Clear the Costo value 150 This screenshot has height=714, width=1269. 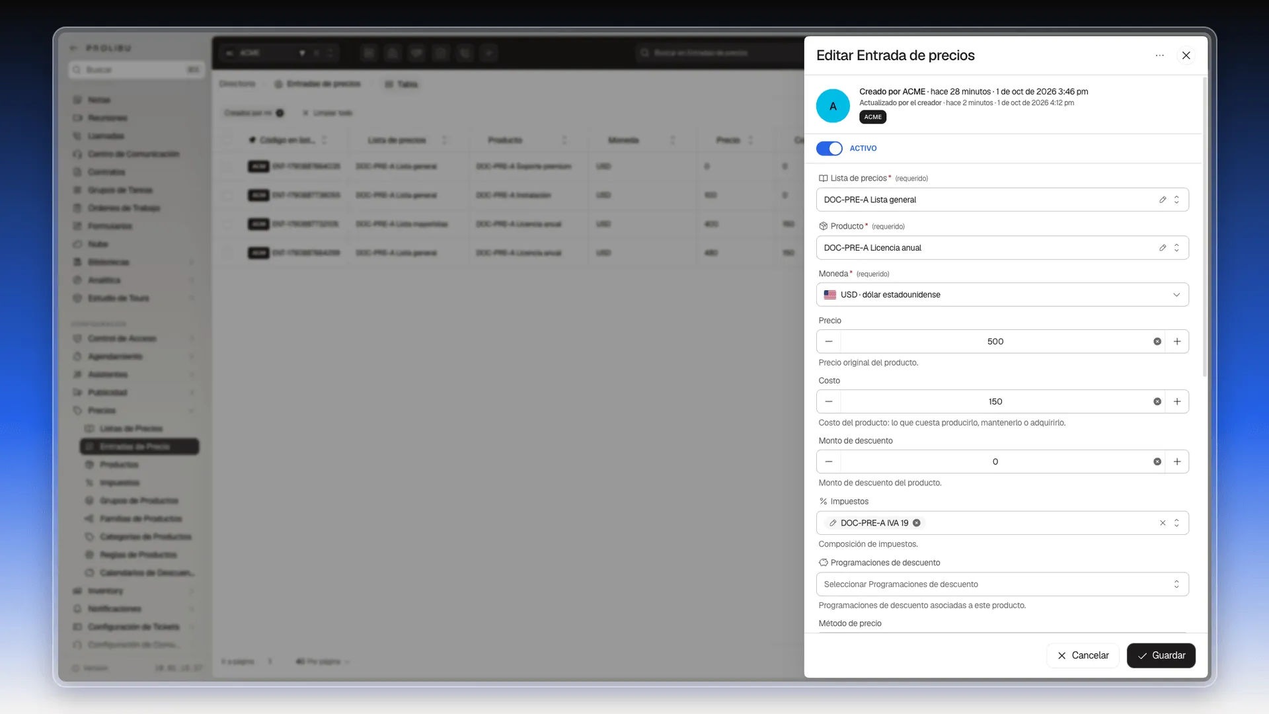tap(1157, 402)
